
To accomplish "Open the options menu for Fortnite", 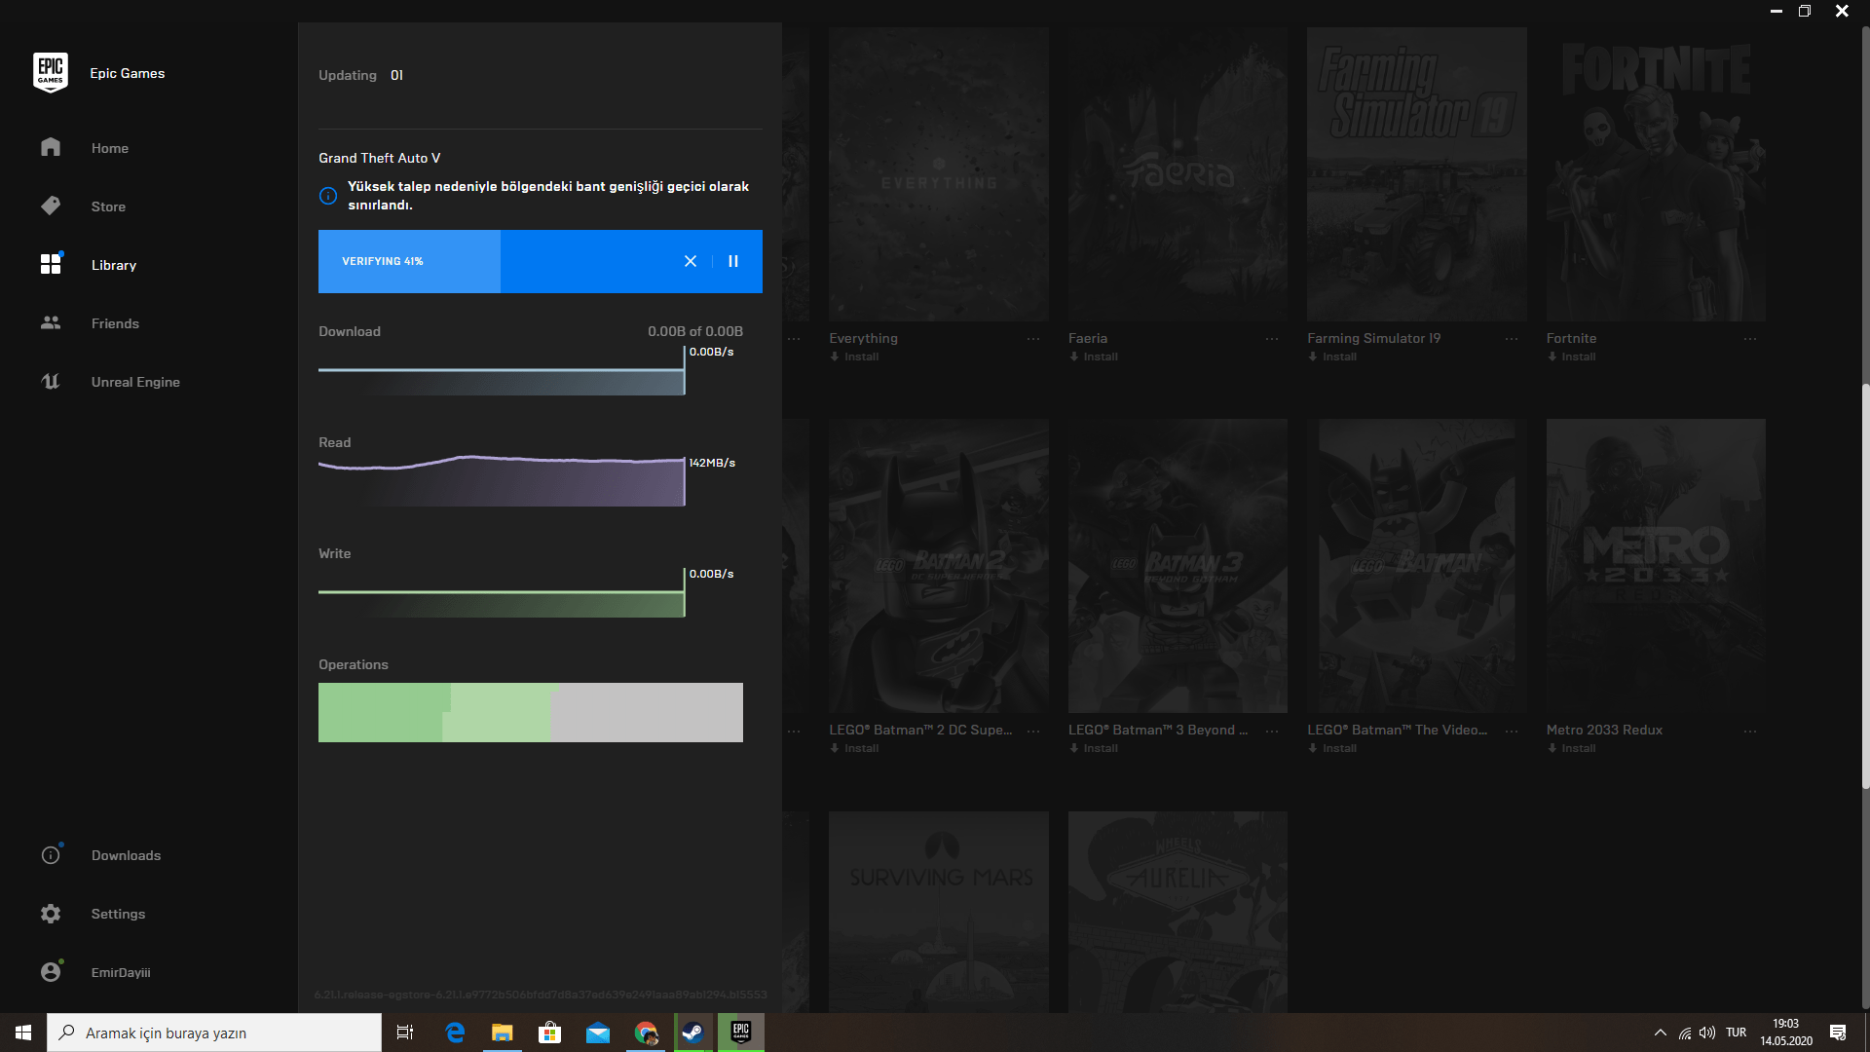I will (x=1750, y=339).
